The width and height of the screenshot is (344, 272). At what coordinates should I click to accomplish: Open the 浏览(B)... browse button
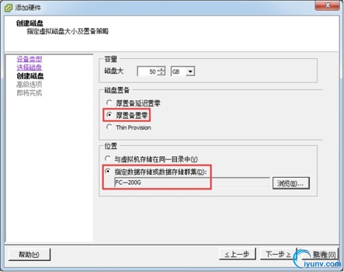coord(291,183)
